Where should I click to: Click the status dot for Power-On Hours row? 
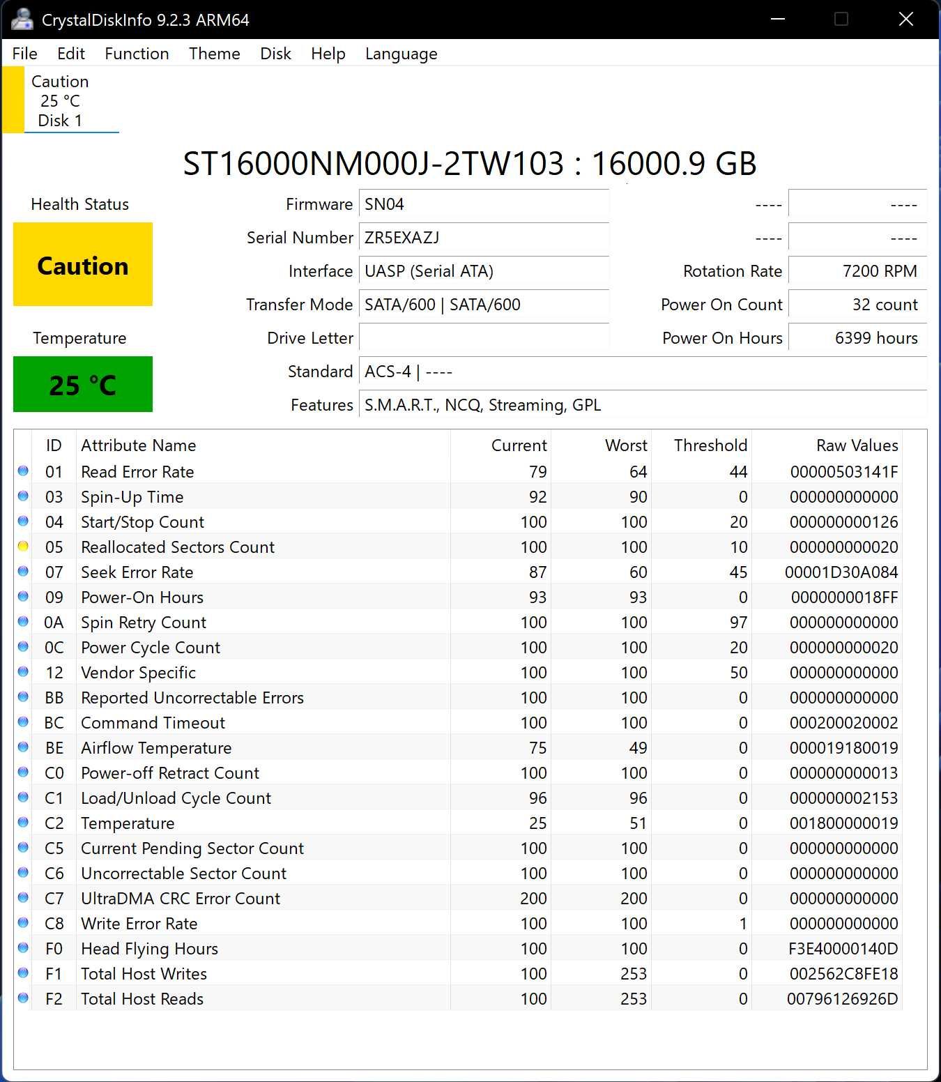click(x=23, y=597)
